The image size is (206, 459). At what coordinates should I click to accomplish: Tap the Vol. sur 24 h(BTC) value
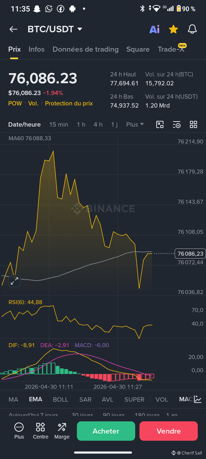[x=159, y=84]
